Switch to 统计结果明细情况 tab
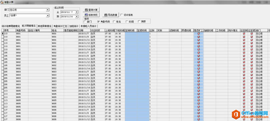 [x=11, y=26]
